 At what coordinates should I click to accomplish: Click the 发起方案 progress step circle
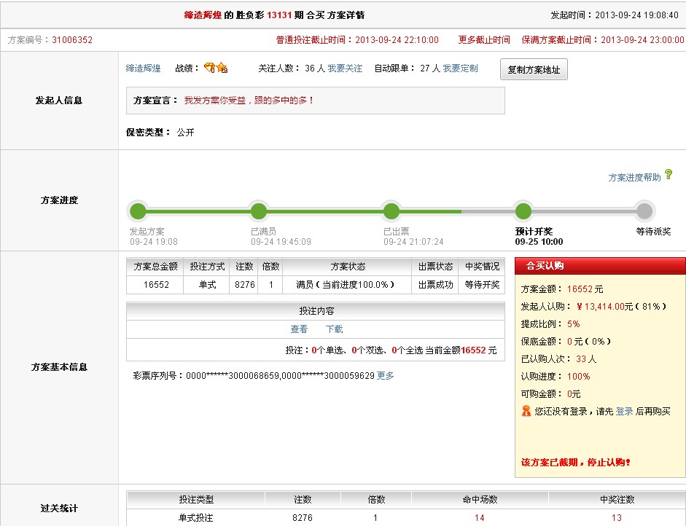pos(138,211)
